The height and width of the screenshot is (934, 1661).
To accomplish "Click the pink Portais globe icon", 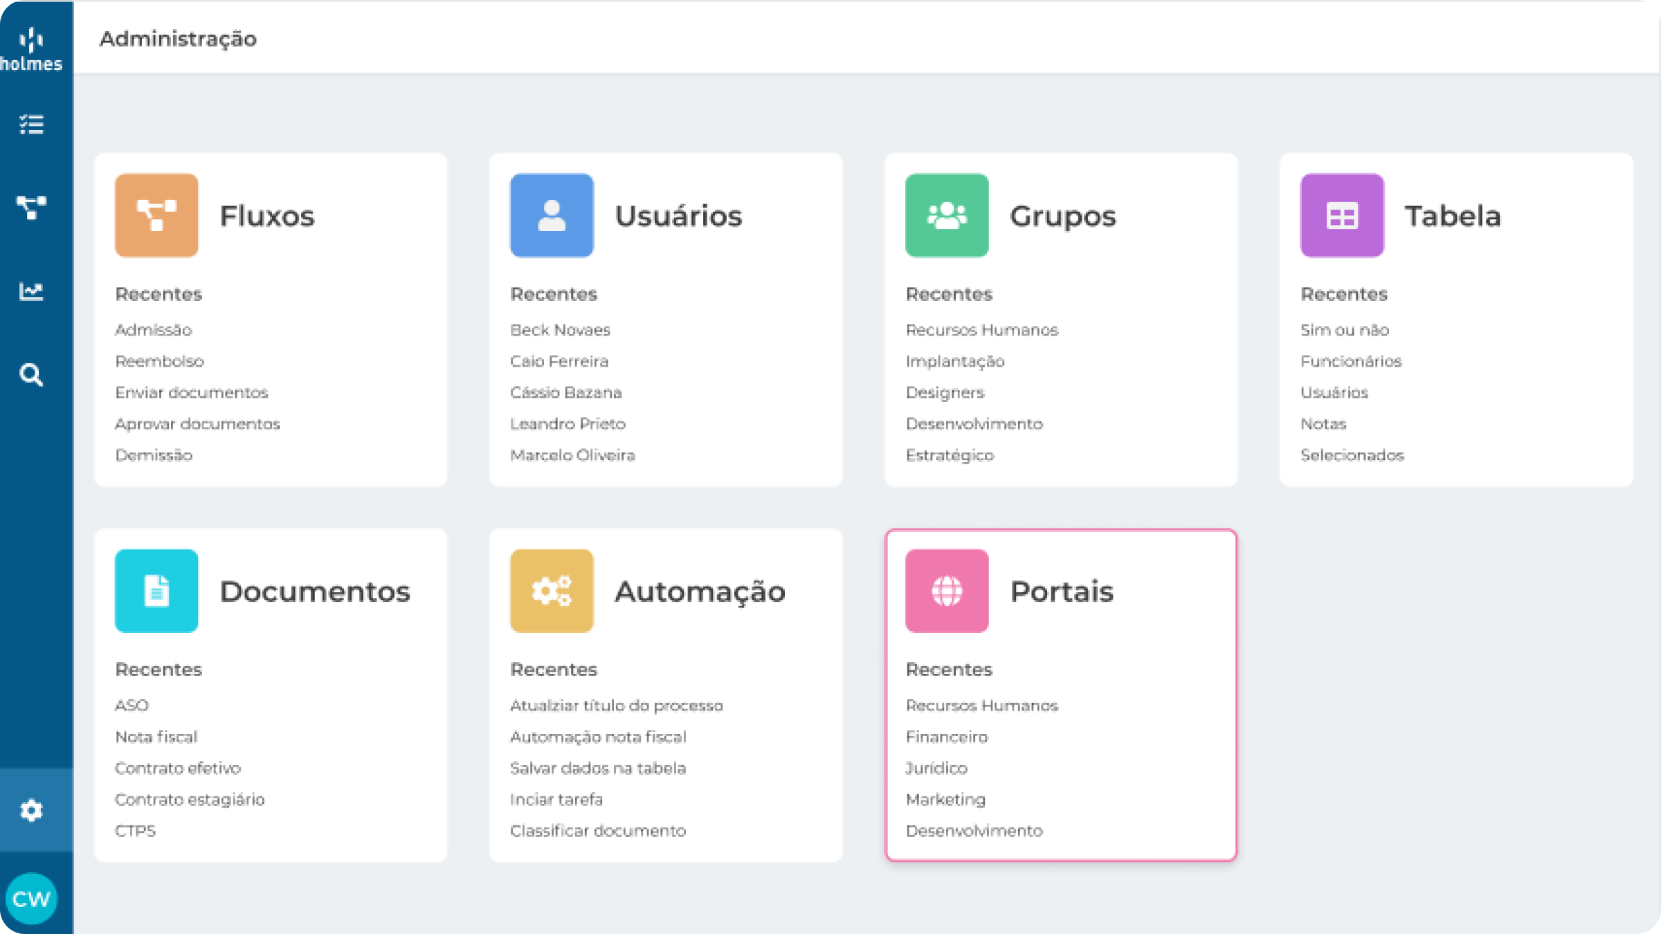I will [x=947, y=591].
